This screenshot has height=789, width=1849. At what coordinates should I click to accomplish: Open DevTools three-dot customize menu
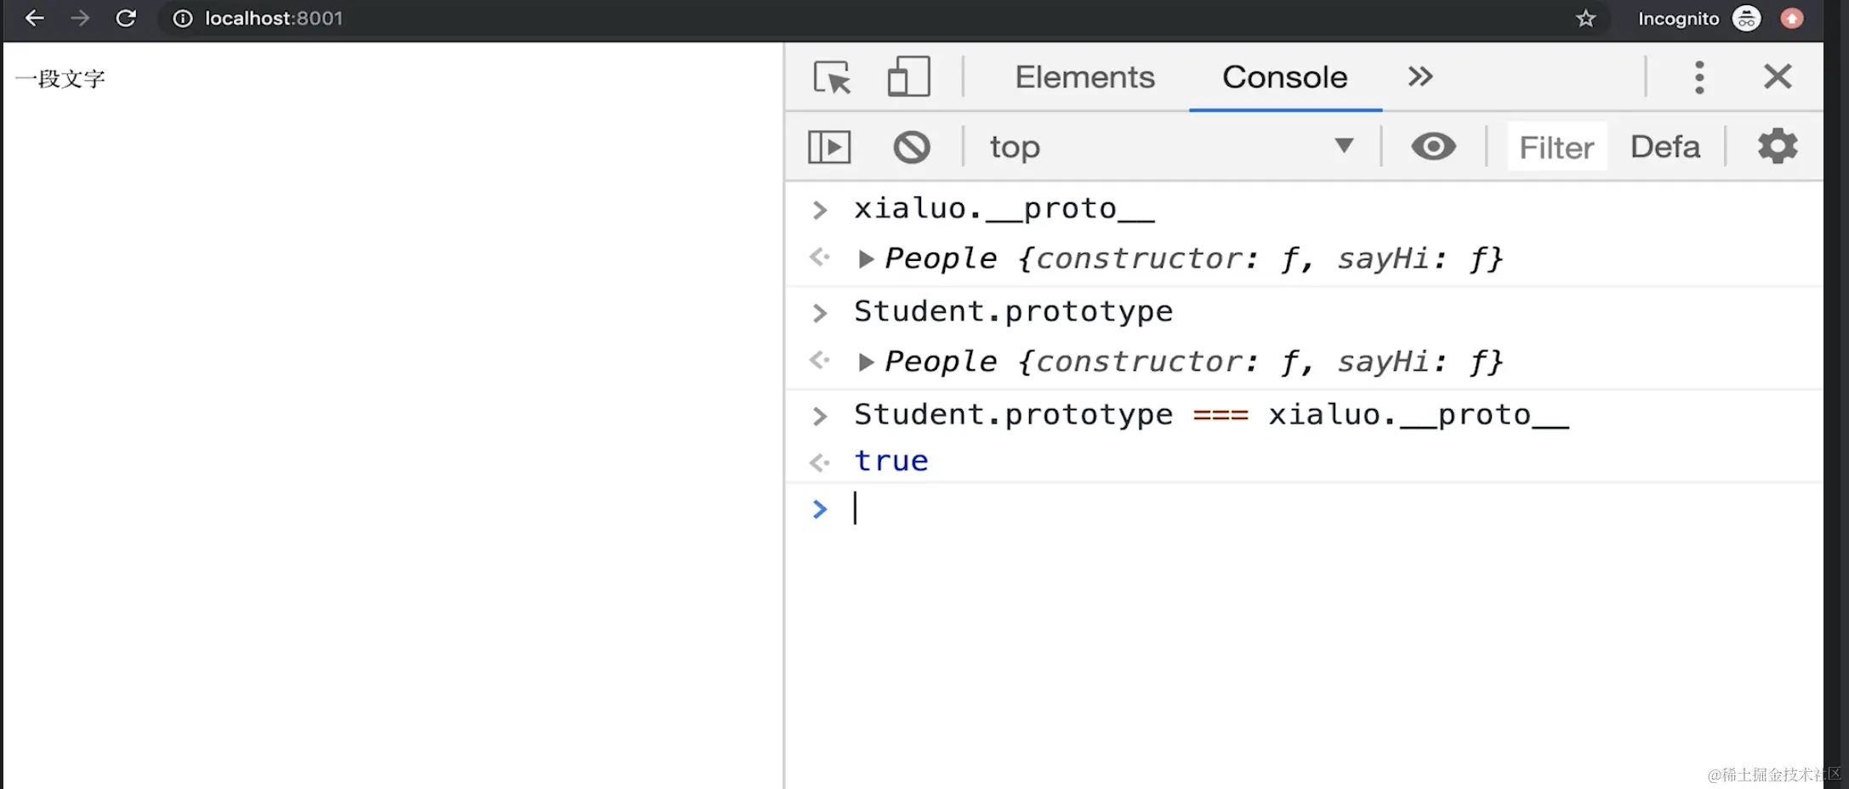(1698, 77)
